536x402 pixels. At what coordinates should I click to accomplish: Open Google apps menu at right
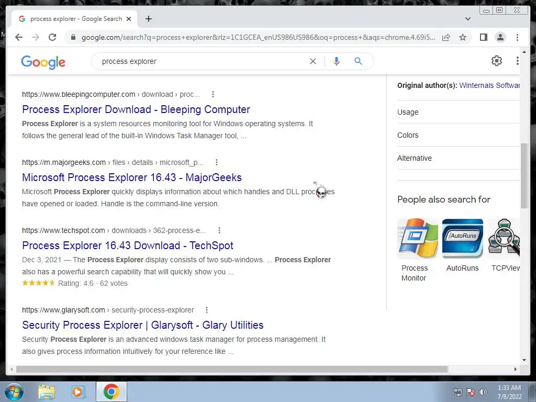(x=517, y=61)
